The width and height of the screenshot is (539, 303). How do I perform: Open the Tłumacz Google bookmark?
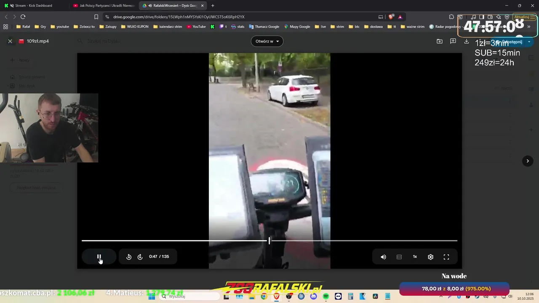pyautogui.click(x=264, y=27)
